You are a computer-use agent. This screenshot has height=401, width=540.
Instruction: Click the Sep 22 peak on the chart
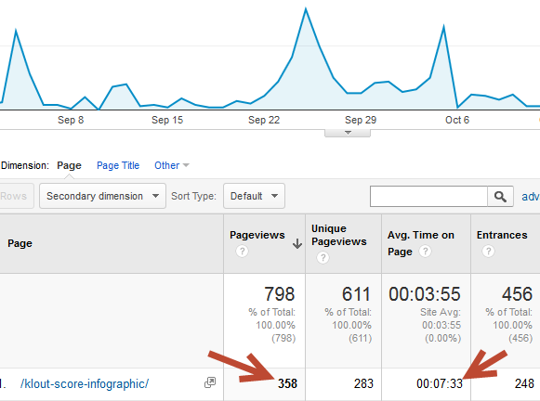point(306,8)
